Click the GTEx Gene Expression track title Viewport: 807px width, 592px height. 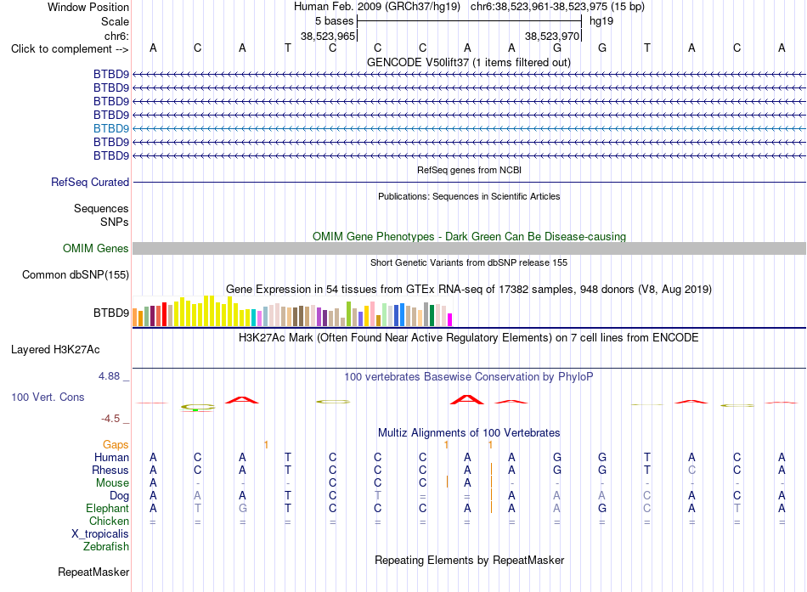(x=469, y=290)
